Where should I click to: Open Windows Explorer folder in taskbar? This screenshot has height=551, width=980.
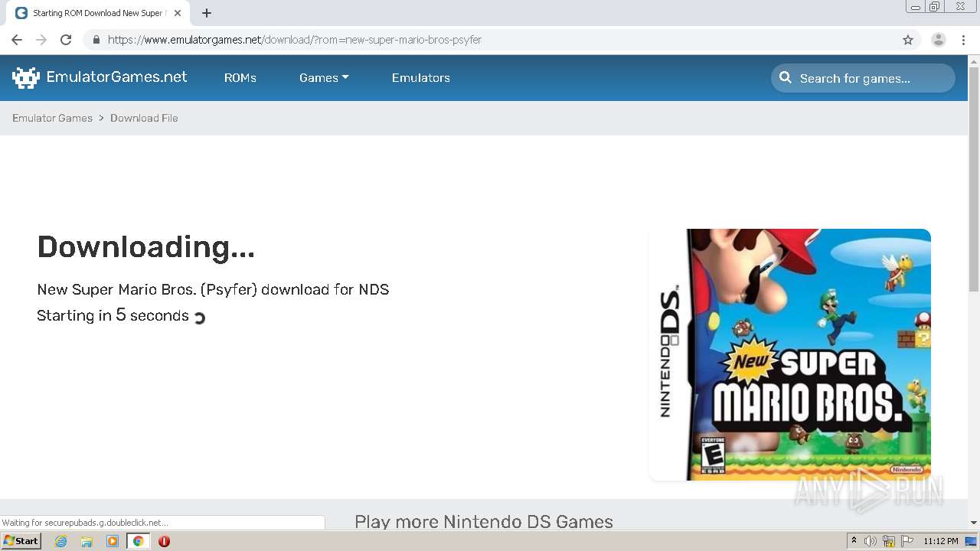(x=87, y=541)
